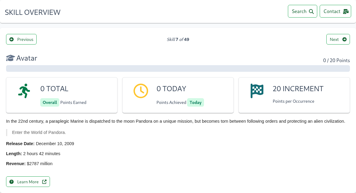Click the checkered flag icon
The height and width of the screenshot is (193, 356).
(257, 91)
